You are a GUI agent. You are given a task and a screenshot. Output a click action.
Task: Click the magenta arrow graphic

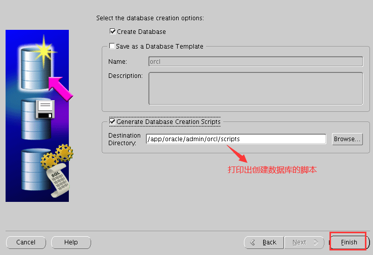tap(60, 88)
